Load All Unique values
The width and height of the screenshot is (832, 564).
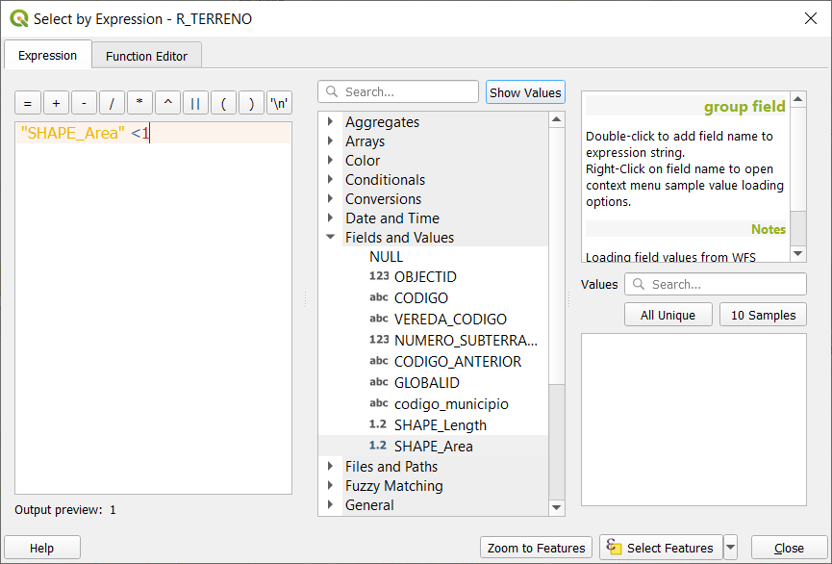tap(668, 315)
